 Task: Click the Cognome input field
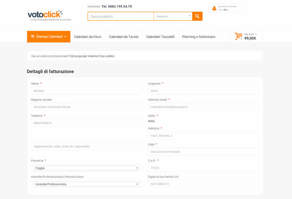tap(203, 91)
